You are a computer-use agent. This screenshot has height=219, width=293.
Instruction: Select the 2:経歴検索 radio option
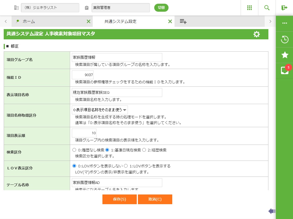pyautogui.click(x=144, y=150)
